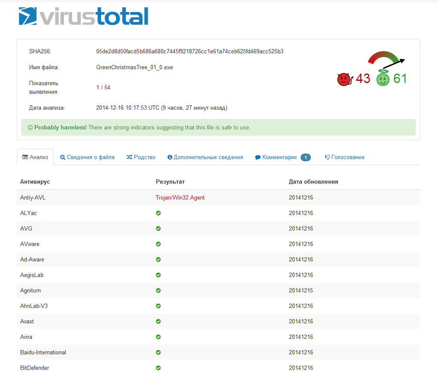Click the red devil malicious votes icon
Image resolution: width=438 pixels, height=375 pixels.
(x=345, y=80)
